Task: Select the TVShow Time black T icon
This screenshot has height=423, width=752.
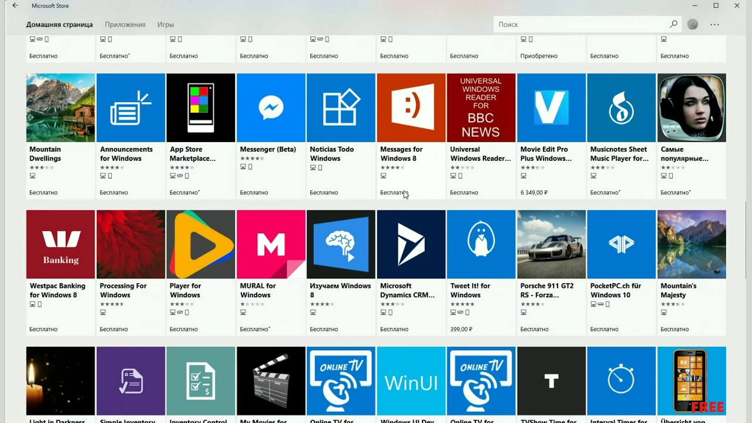Action: tap(551, 381)
